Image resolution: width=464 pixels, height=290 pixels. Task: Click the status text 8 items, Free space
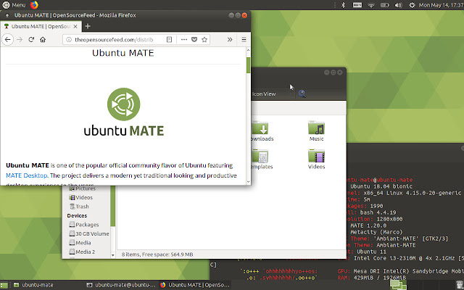tap(157, 254)
